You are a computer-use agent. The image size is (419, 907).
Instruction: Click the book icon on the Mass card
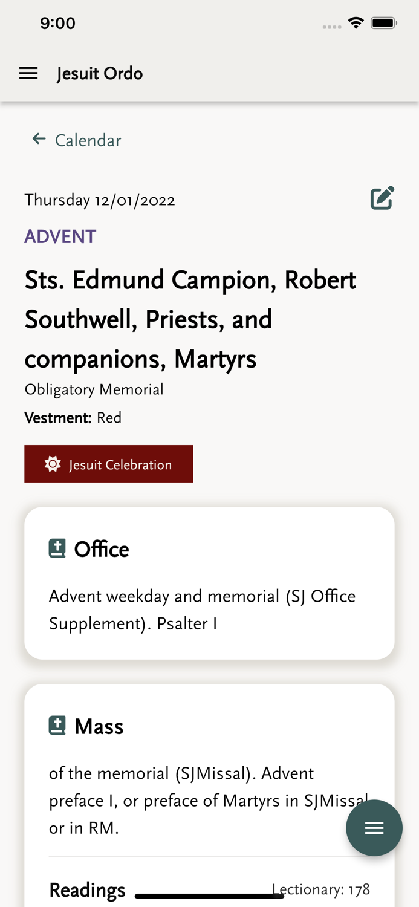(x=56, y=724)
